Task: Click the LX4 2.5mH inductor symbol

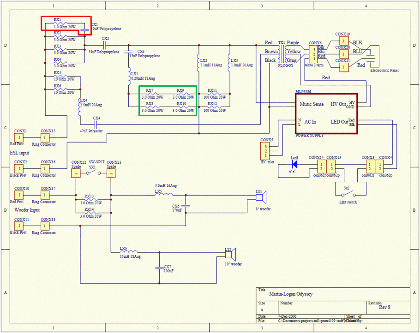Action: [80, 107]
